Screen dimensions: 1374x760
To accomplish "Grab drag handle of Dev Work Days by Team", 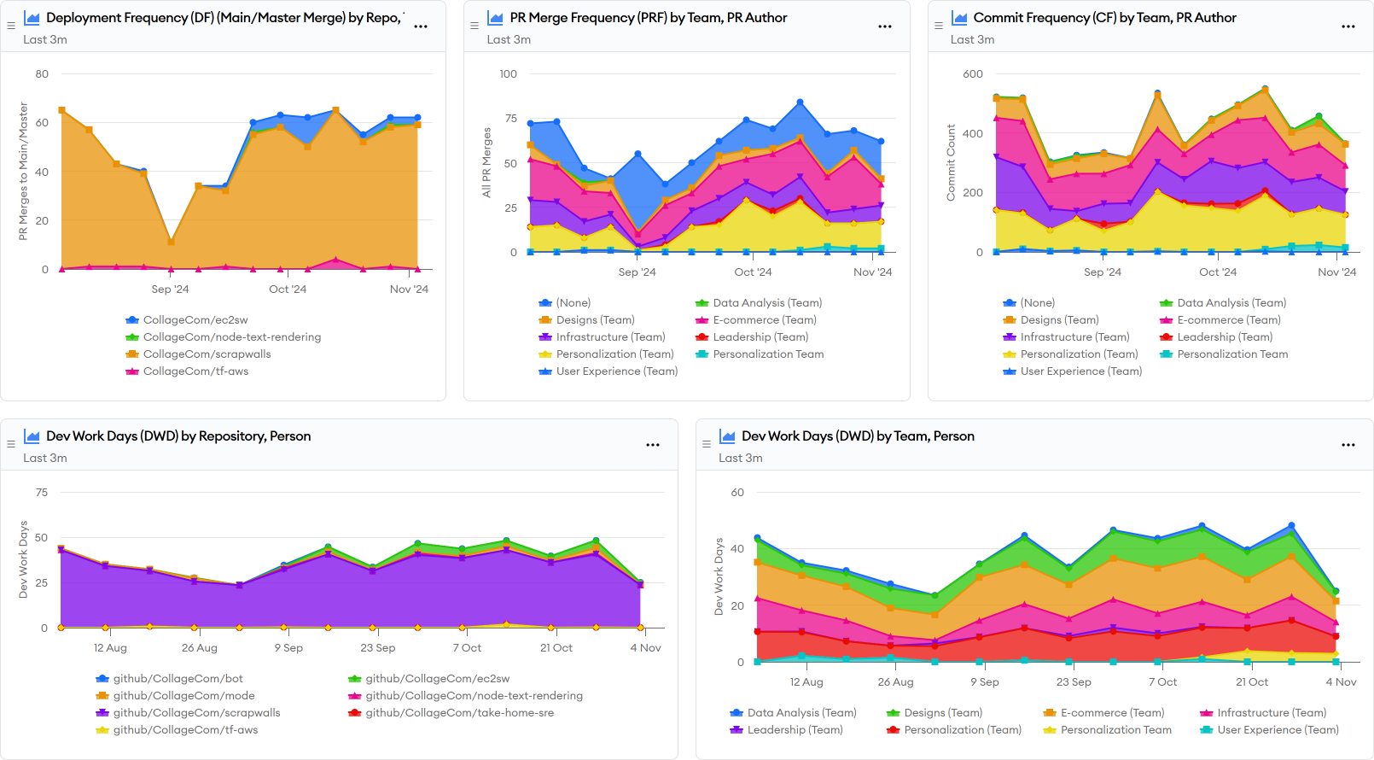I will coord(707,445).
